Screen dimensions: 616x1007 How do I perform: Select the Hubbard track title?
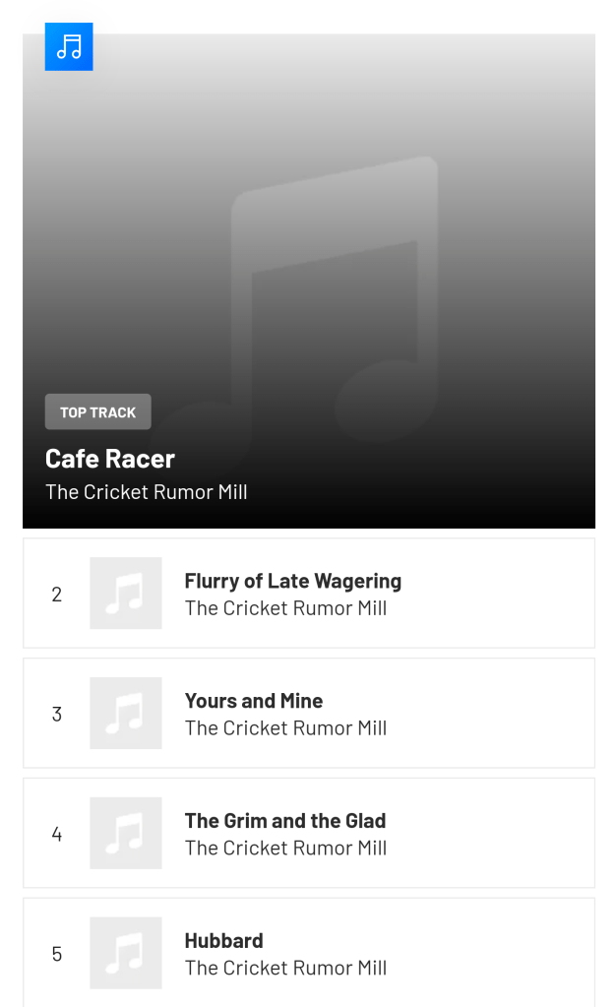223,941
